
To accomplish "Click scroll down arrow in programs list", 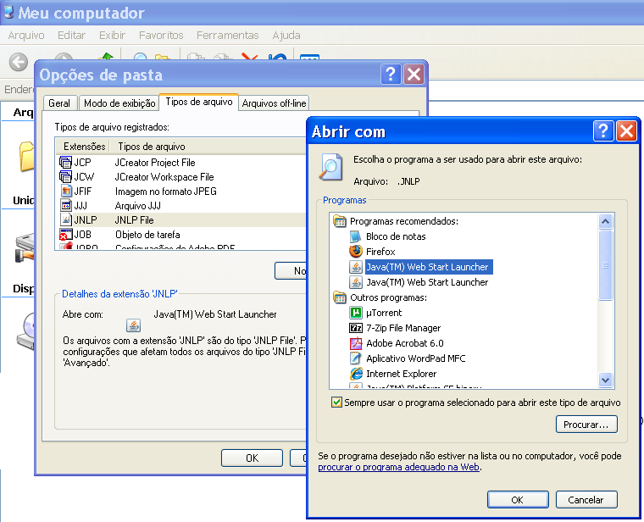I will pyautogui.click(x=605, y=380).
